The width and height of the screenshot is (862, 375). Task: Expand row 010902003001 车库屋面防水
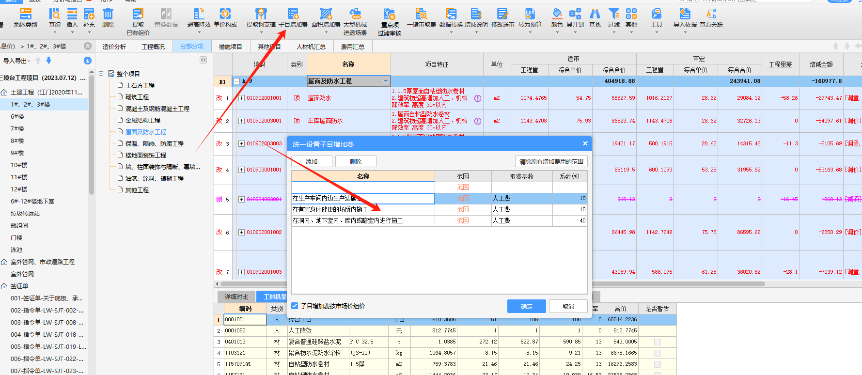point(241,121)
